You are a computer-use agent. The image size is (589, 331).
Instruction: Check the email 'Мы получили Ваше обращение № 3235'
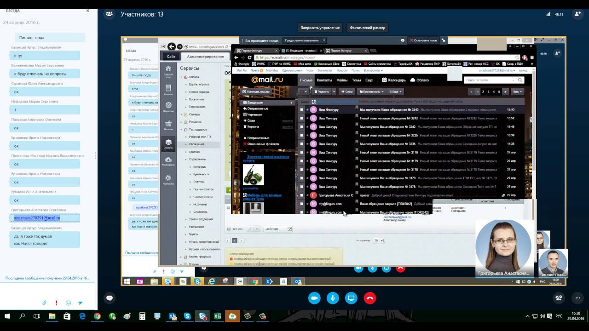(302, 144)
